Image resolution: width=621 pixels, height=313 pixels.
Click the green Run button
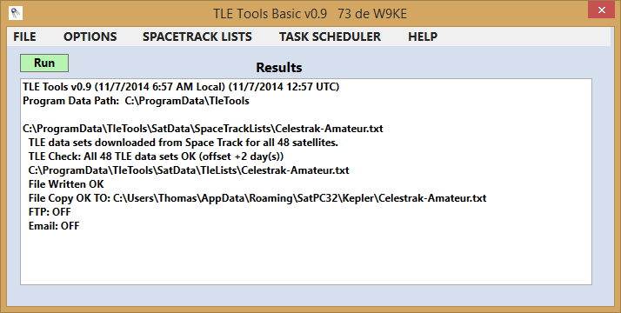click(44, 63)
